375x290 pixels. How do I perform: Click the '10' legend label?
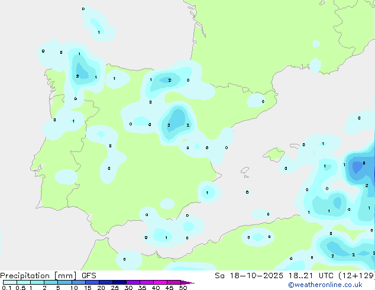coord(74,288)
